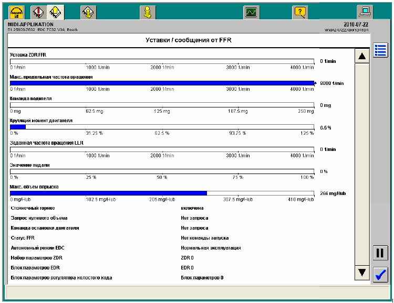The image size is (394, 303).
Task: Click the computer terminal icon
Action: coord(365,12)
